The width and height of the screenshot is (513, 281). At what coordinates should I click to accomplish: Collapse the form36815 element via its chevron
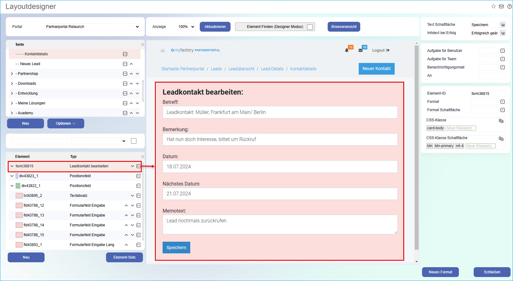(x=12, y=166)
